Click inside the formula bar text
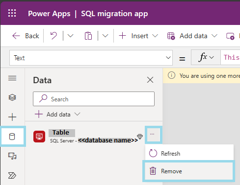This screenshot has width=240, height=185. point(231,57)
